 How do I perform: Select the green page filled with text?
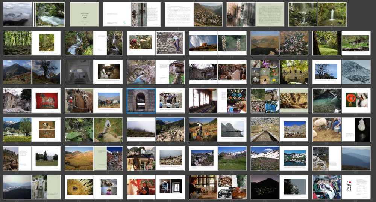(270, 15)
